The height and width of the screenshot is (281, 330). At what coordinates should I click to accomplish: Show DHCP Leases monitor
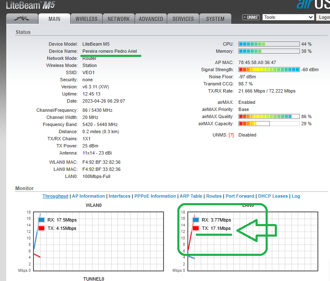click(x=273, y=196)
